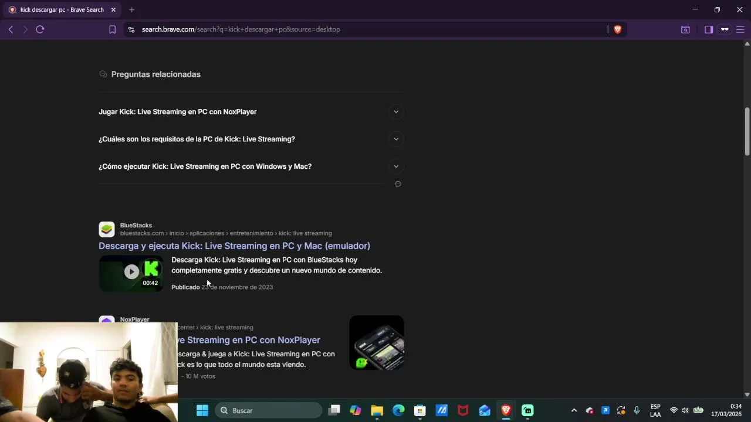Open File Explorer from the taskbar
The image size is (751, 422).
coord(377,410)
